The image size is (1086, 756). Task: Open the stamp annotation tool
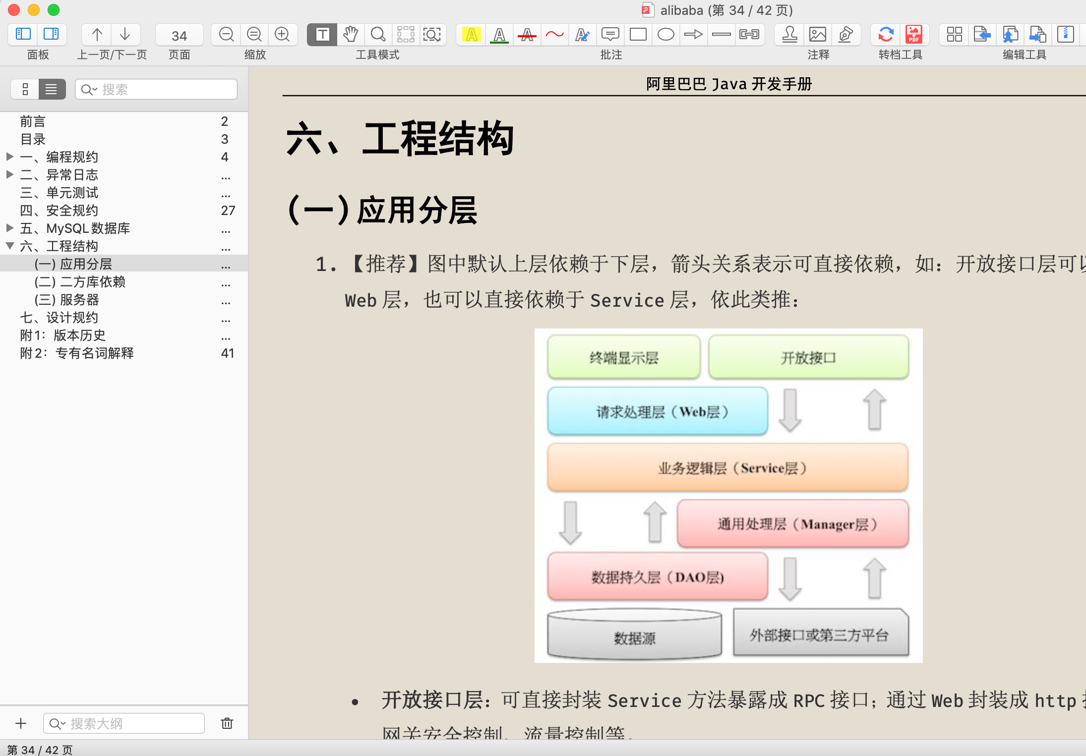pos(789,34)
